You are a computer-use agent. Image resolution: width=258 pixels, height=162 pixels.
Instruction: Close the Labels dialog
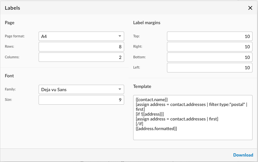250,8
